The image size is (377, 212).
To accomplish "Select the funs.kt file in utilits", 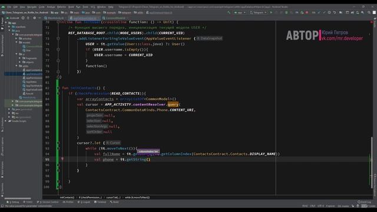I will pyautogui.click(x=28, y=94).
